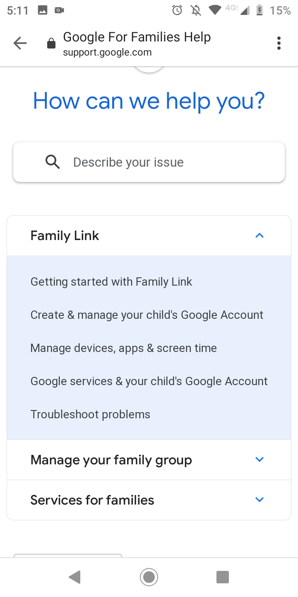Tap the Google For Families Help title

coord(137,37)
